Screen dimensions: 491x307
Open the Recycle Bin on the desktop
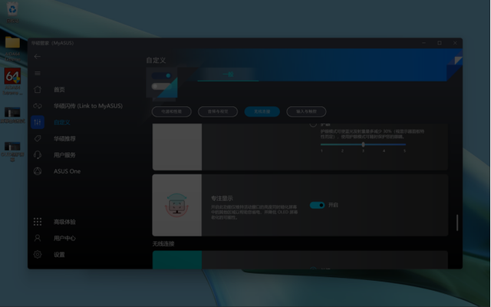coord(12,12)
